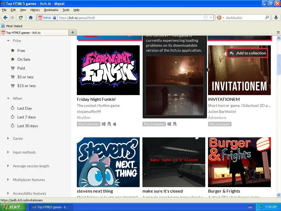Click the Linux penguin icon under Friday Night Funkin'
This screenshot has height=211, width=281.
coord(109,124)
